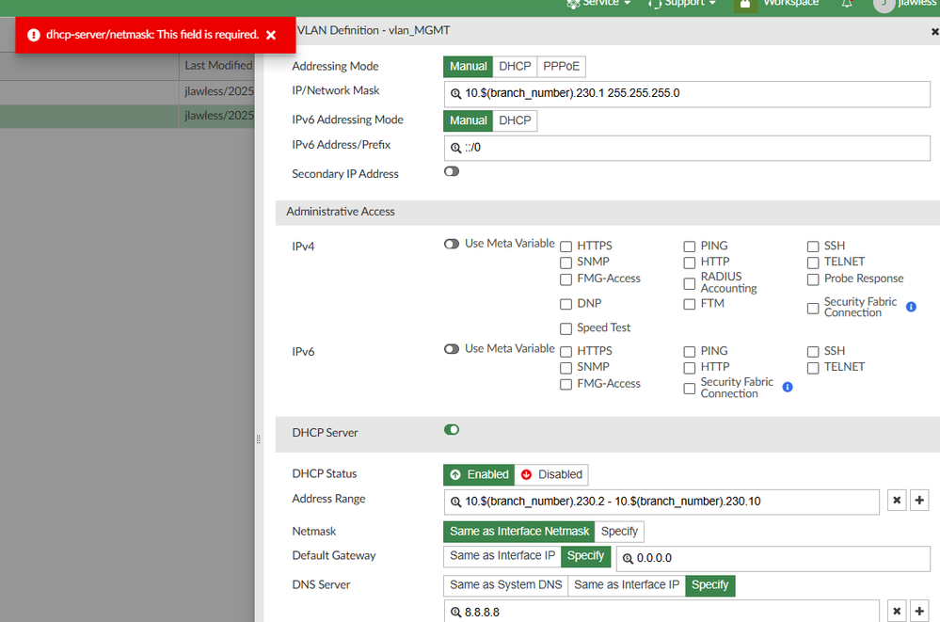The image size is (940, 622).
Task: Turn off the DHCP Server switch
Action: pos(452,429)
